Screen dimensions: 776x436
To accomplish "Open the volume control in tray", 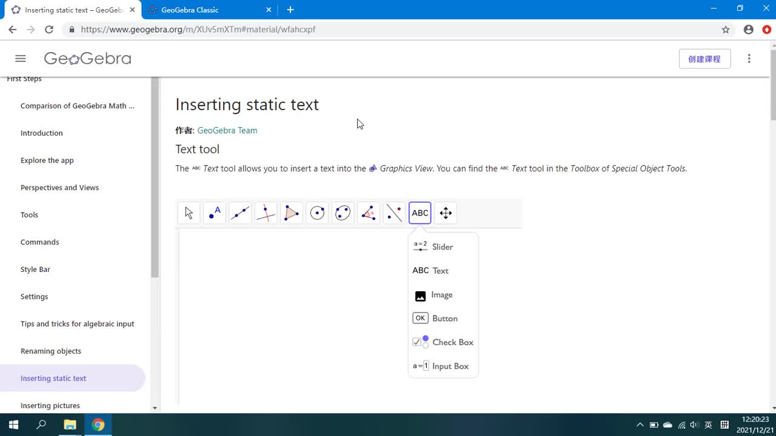I will [x=695, y=425].
